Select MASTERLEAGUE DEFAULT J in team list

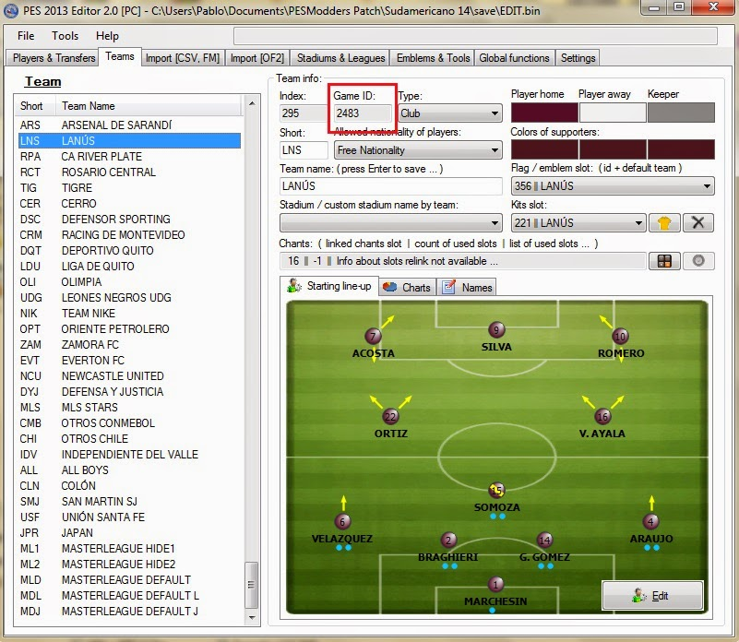click(129, 612)
